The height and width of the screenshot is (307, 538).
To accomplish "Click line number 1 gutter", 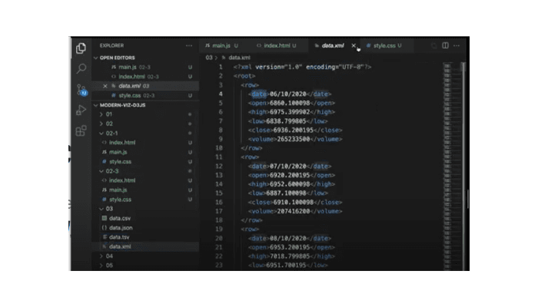I will (221, 67).
